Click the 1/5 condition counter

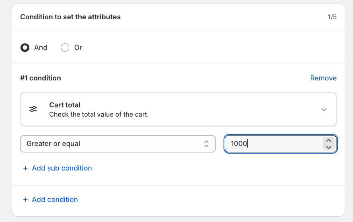tap(332, 17)
